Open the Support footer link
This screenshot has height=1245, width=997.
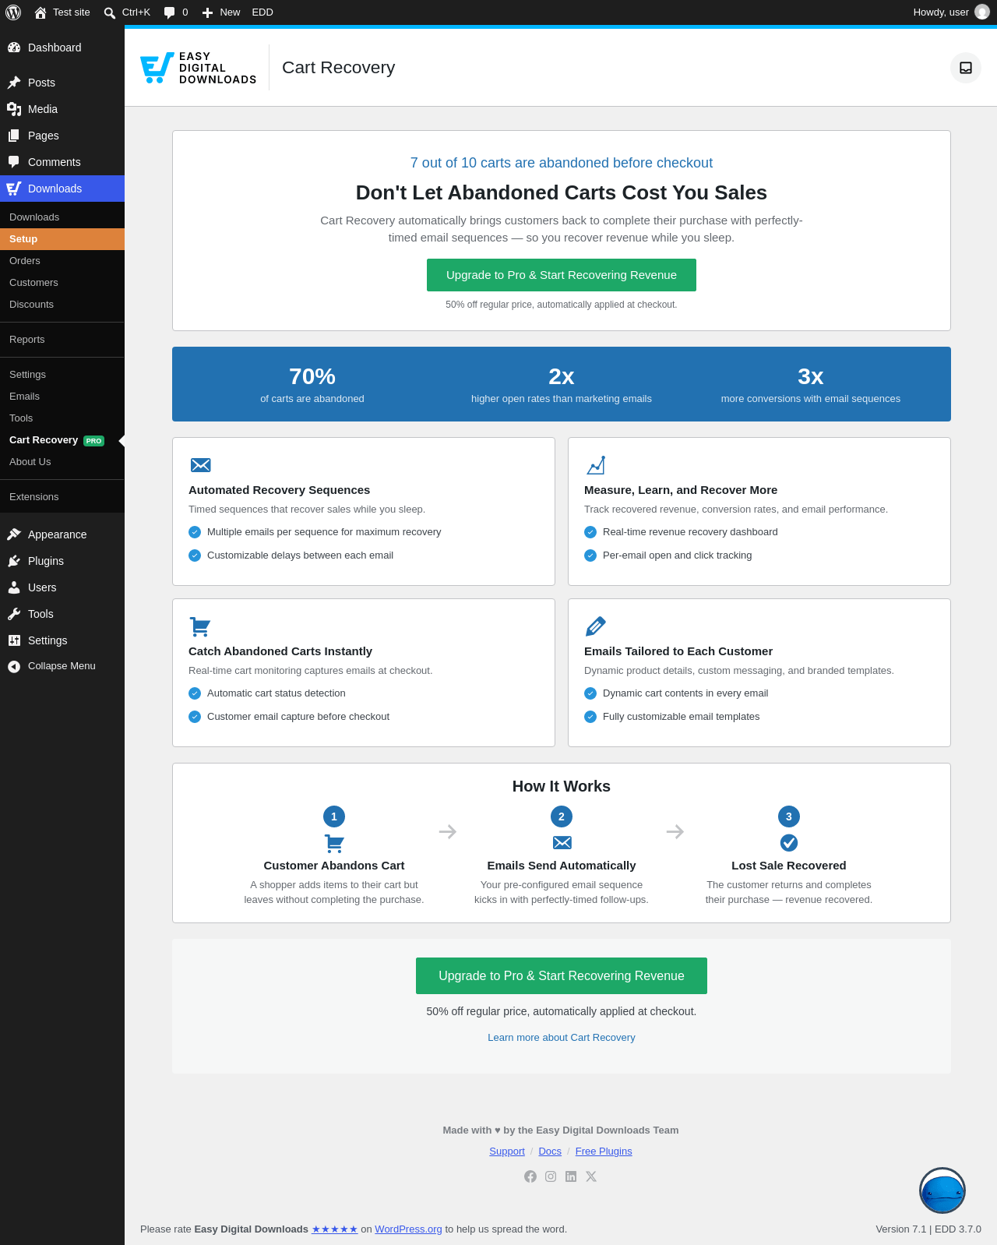507,1152
